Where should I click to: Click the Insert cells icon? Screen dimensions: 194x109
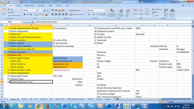point(135,11)
